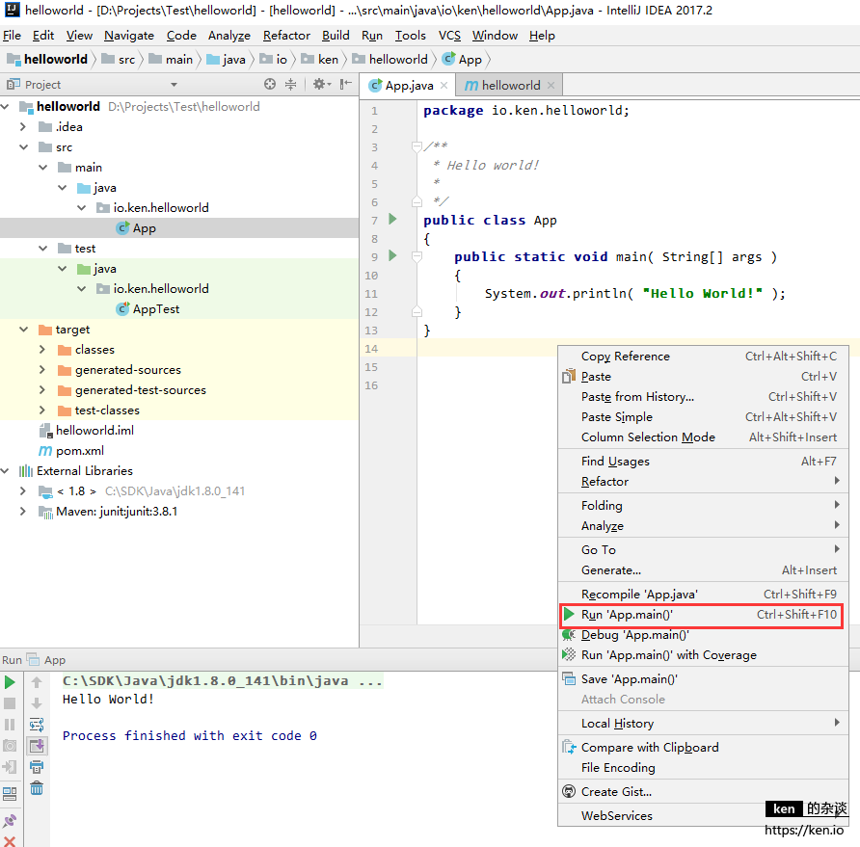The image size is (860, 847).
Task: Collapse the test folder
Action: point(42,249)
